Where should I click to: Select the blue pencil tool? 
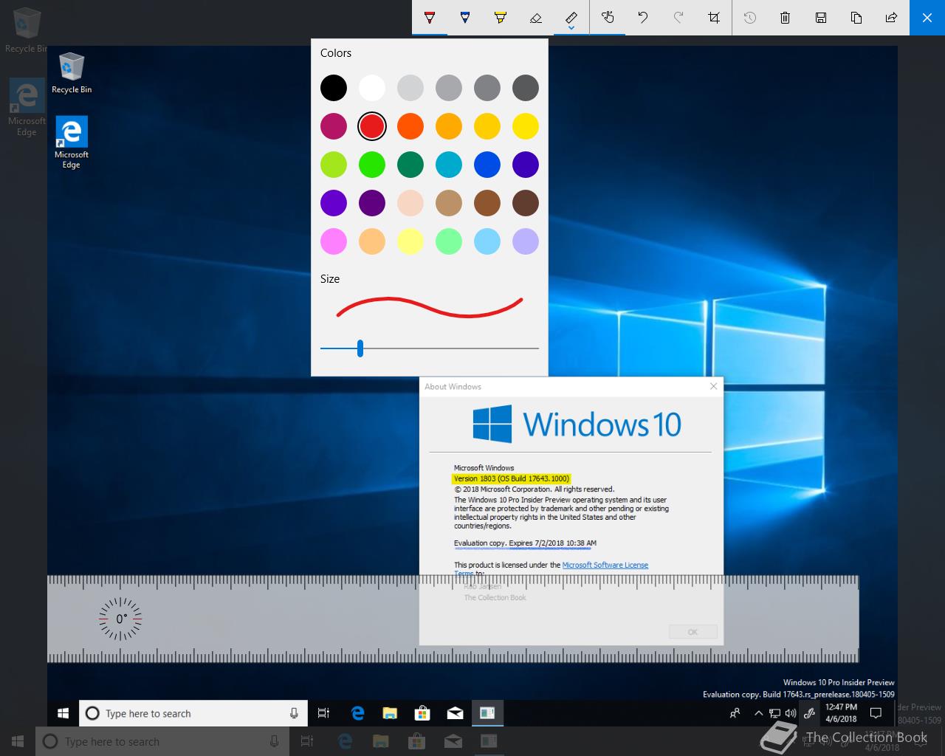[x=465, y=18]
